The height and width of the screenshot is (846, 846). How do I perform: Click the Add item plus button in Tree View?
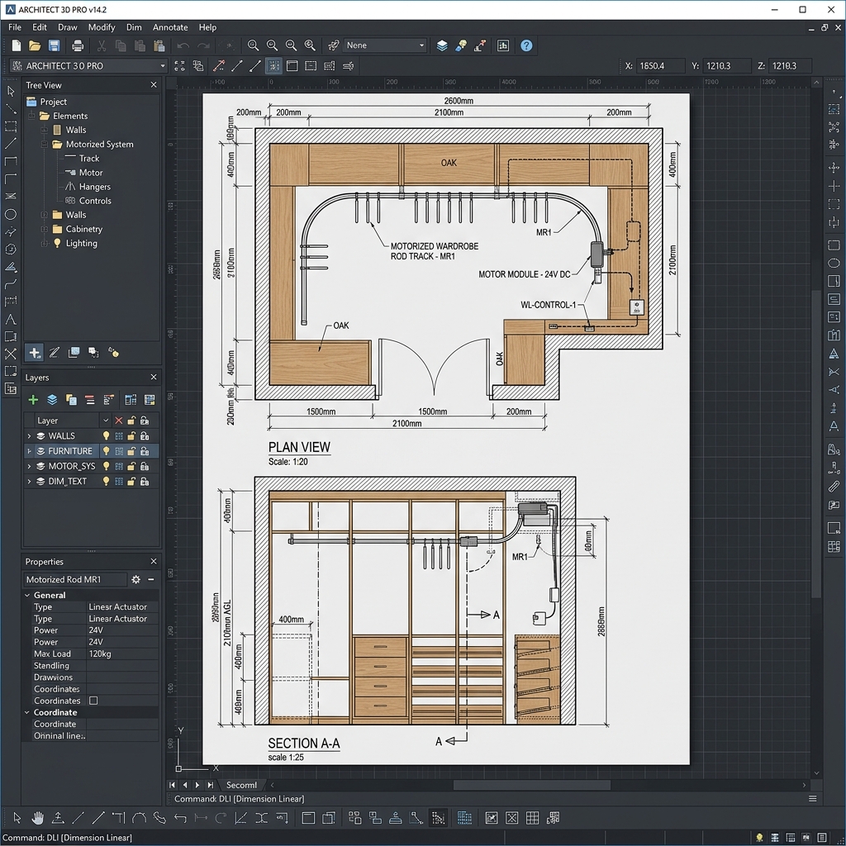click(x=35, y=353)
